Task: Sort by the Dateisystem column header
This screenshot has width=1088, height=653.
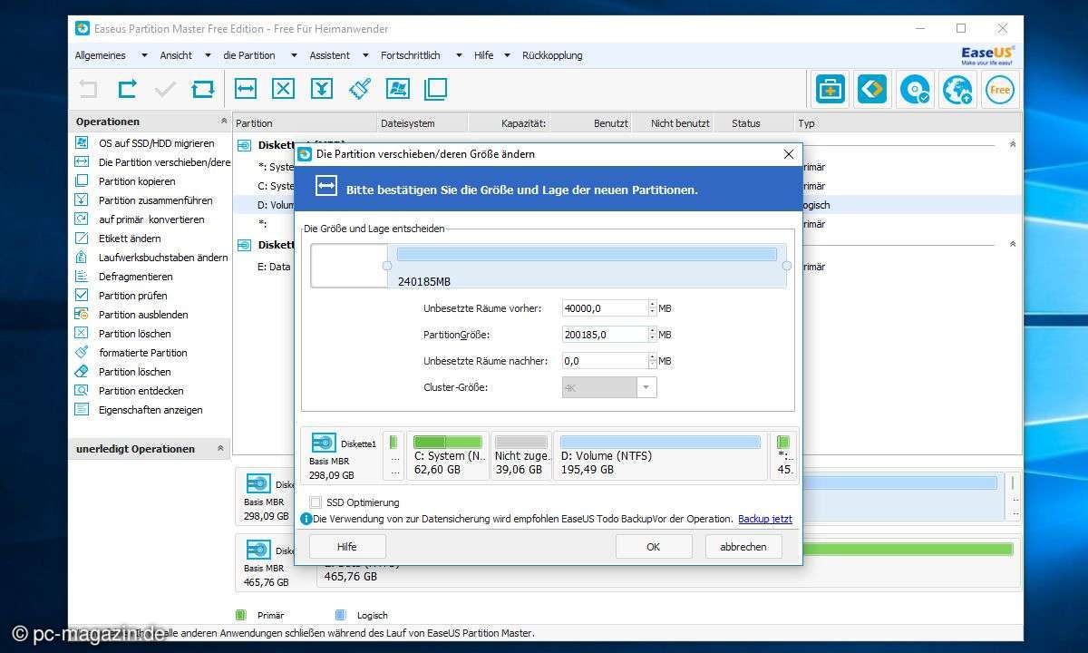Action: (423, 123)
